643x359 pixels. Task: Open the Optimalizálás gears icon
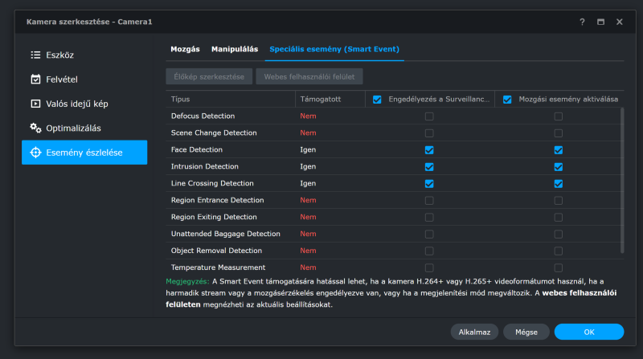[35, 128]
